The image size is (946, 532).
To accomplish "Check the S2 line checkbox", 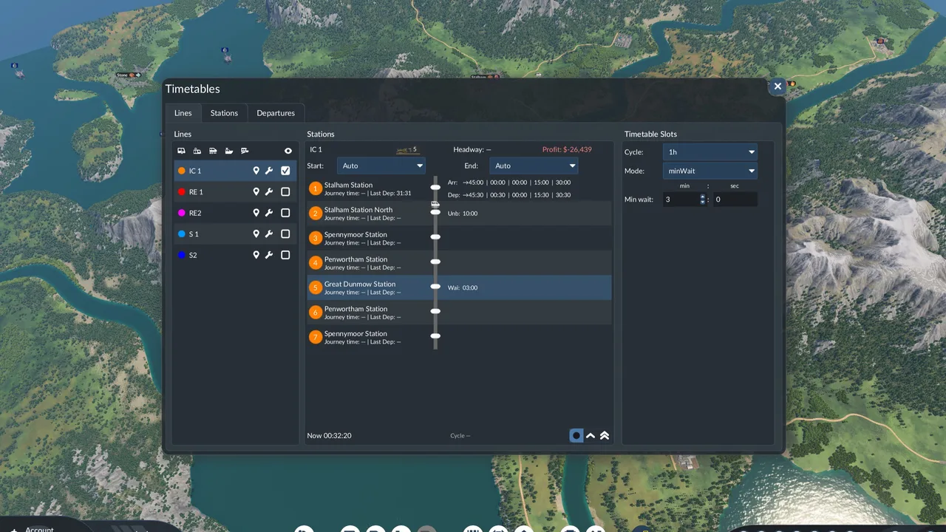I will click(285, 255).
